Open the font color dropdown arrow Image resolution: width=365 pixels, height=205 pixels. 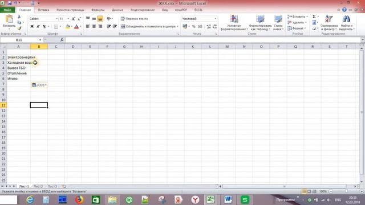click(x=80, y=27)
